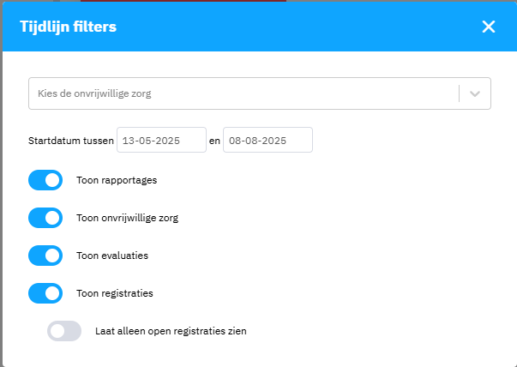
Task: Switch off the Toon registraties toggle
Action: coord(45,293)
